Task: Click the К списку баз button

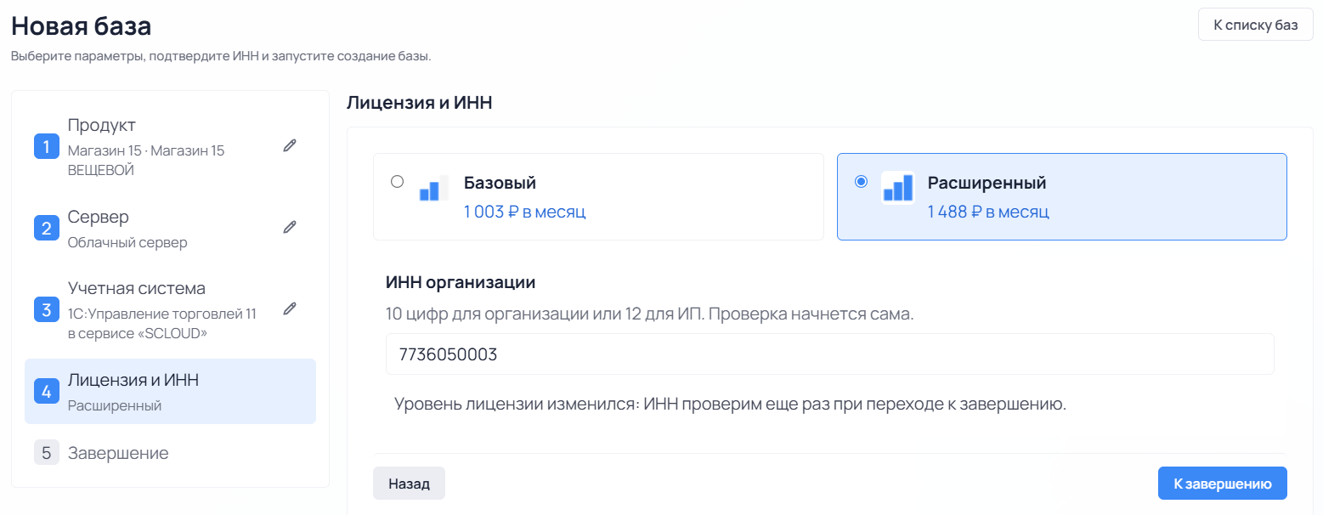Action: [1256, 25]
